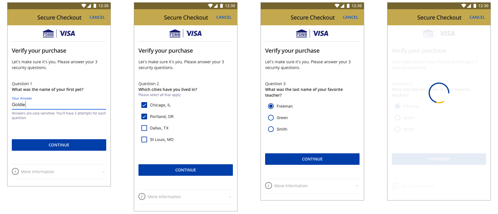Expand More Information chevron on Question 3 screen

pyautogui.click(x=357, y=186)
